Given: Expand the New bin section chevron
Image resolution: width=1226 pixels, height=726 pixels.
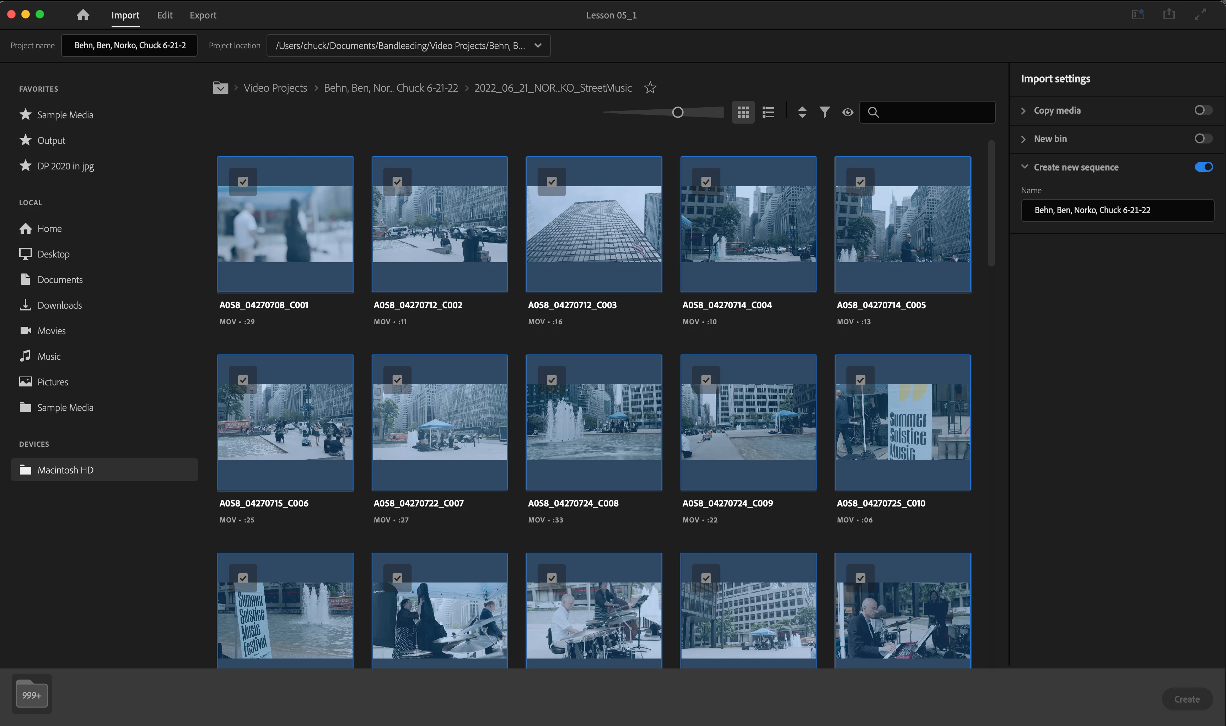Looking at the screenshot, I should [x=1023, y=139].
